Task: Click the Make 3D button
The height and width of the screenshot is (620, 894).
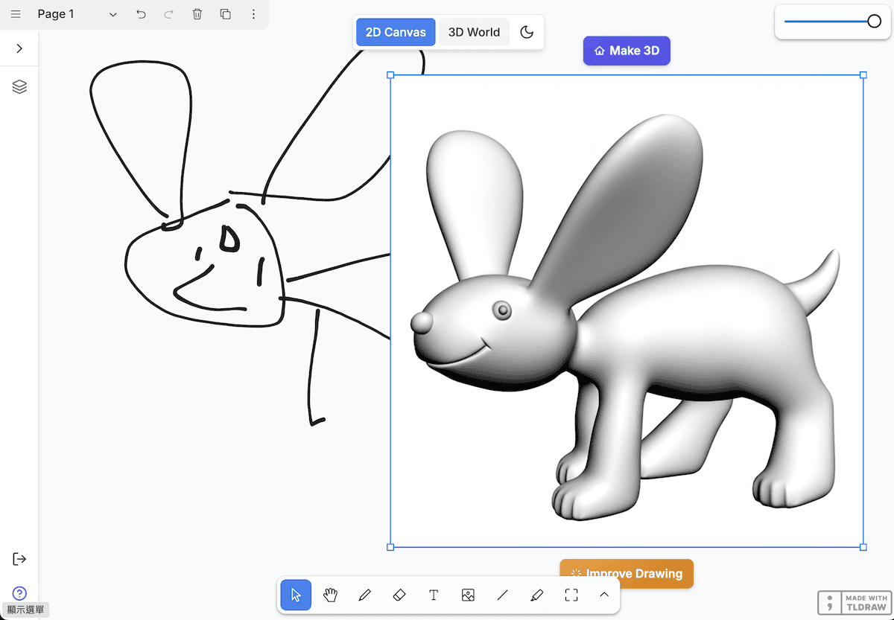Action: [627, 51]
